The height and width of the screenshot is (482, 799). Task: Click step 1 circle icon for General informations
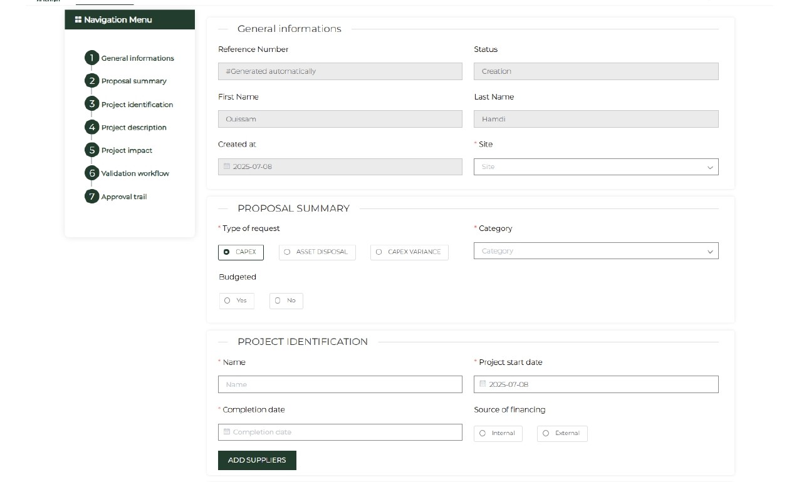(x=91, y=58)
